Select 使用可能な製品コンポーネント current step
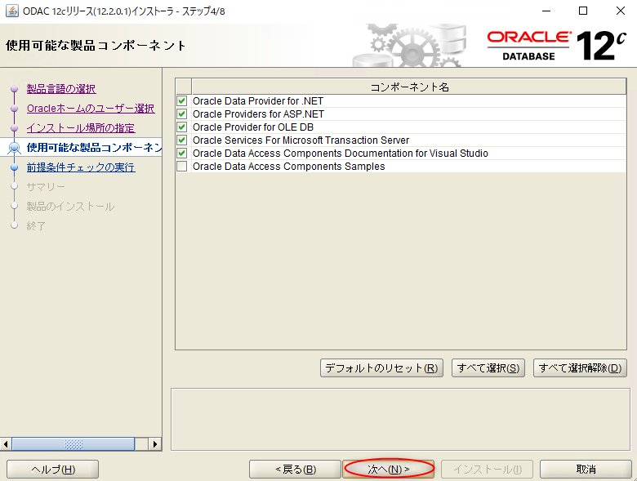Viewport: 637px width, 481px height. tap(94, 148)
